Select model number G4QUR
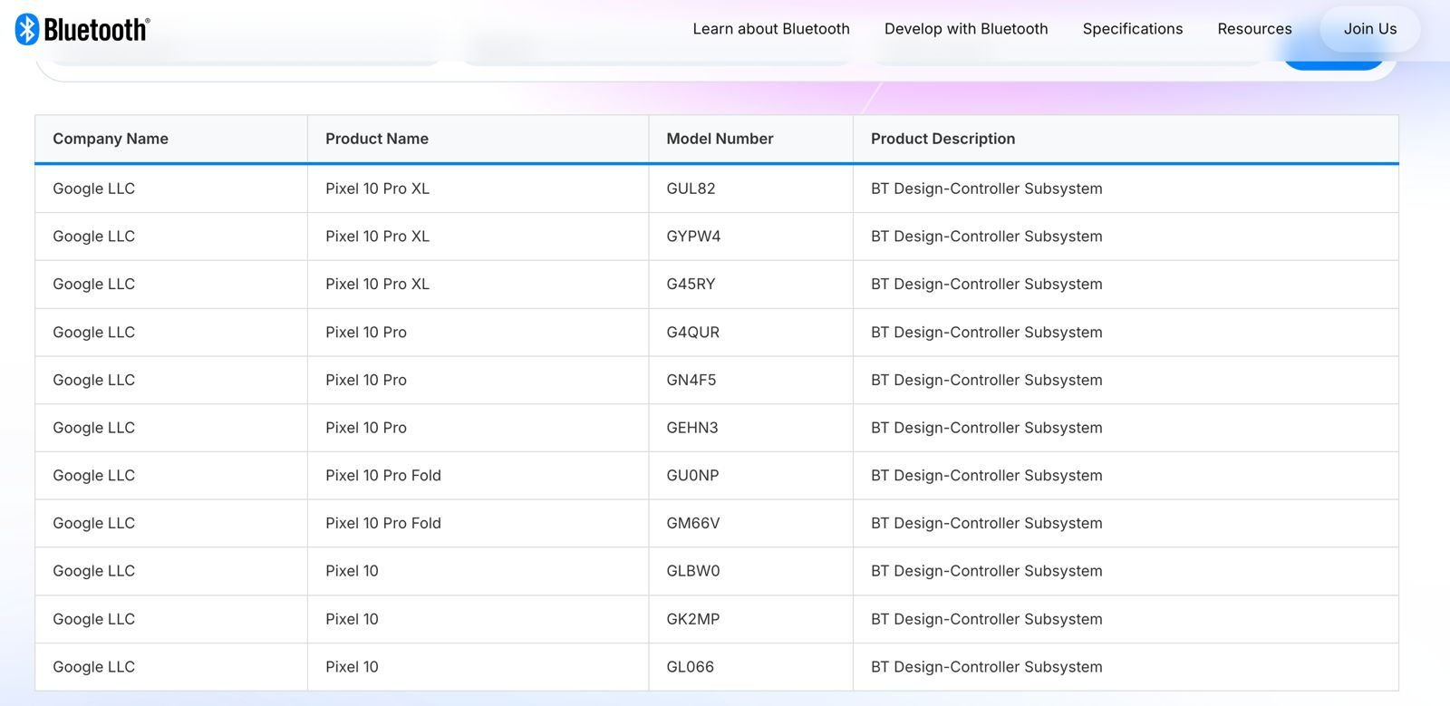Screen dimensions: 1450x706 pos(692,333)
